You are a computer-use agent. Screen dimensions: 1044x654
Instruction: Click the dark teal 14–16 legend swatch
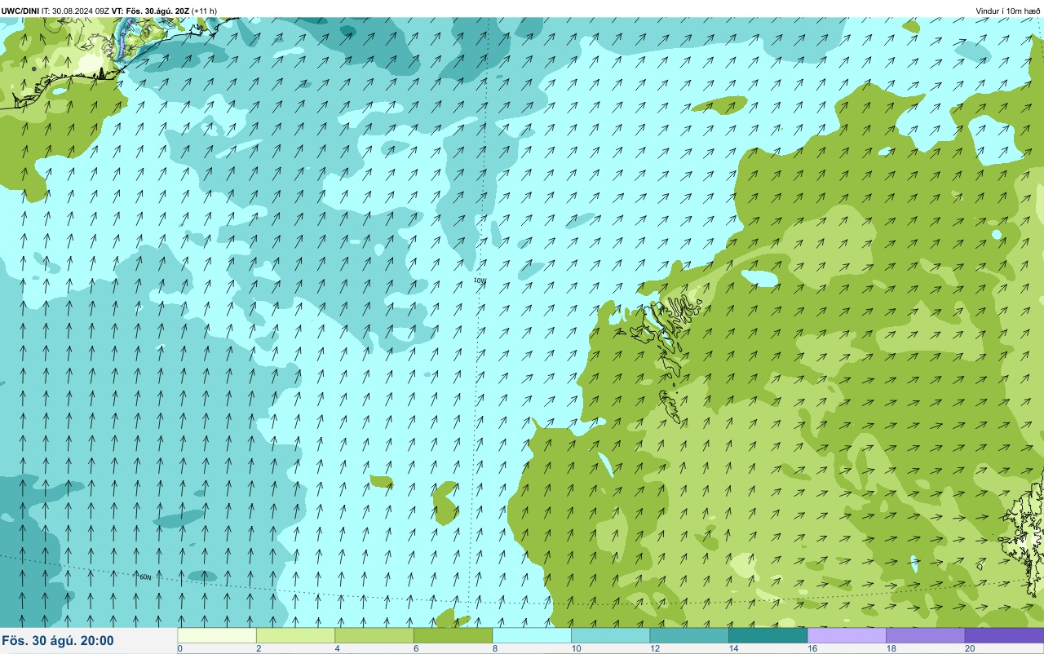click(x=768, y=635)
